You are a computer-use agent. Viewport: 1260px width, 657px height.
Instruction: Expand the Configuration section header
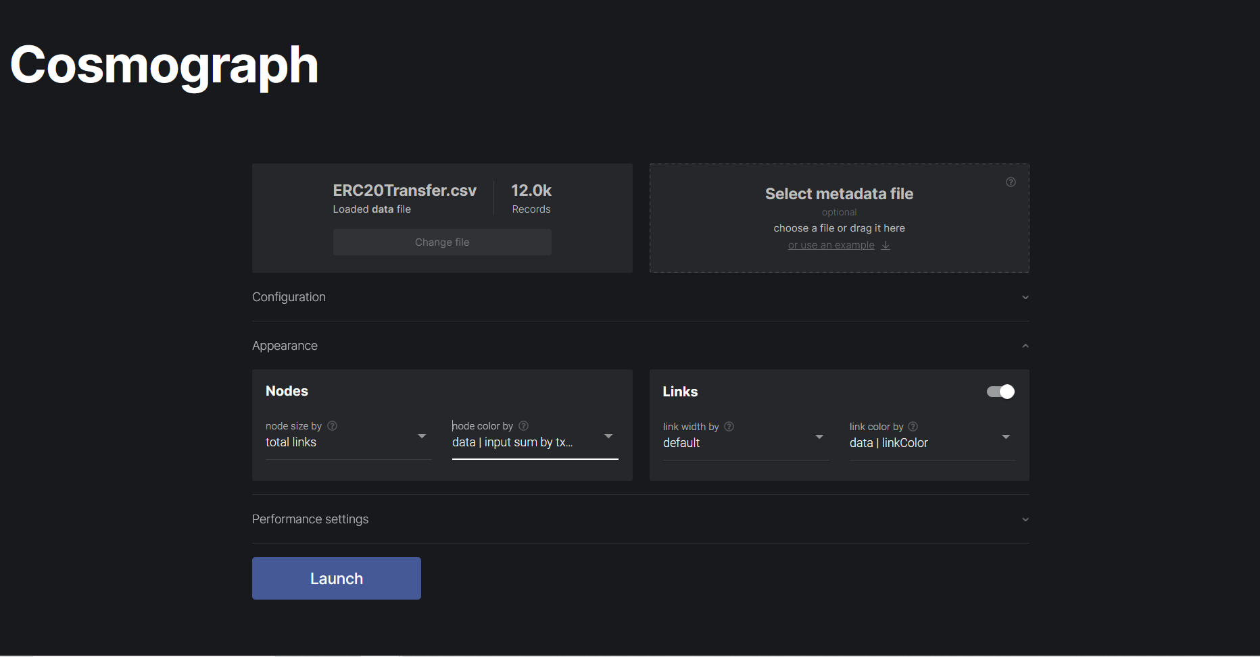(x=289, y=297)
